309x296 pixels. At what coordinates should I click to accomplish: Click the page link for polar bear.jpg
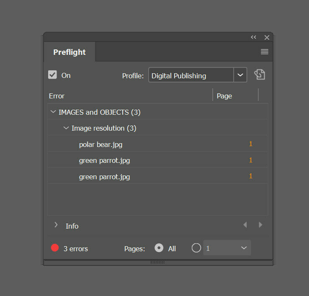coord(251,144)
